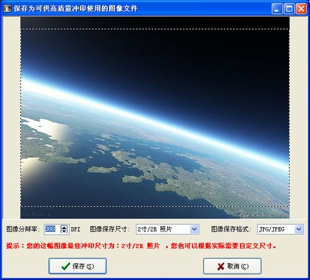This screenshot has width=310, height=280.
Task: Click the red 提示 hint text
Action: coord(141,246)
